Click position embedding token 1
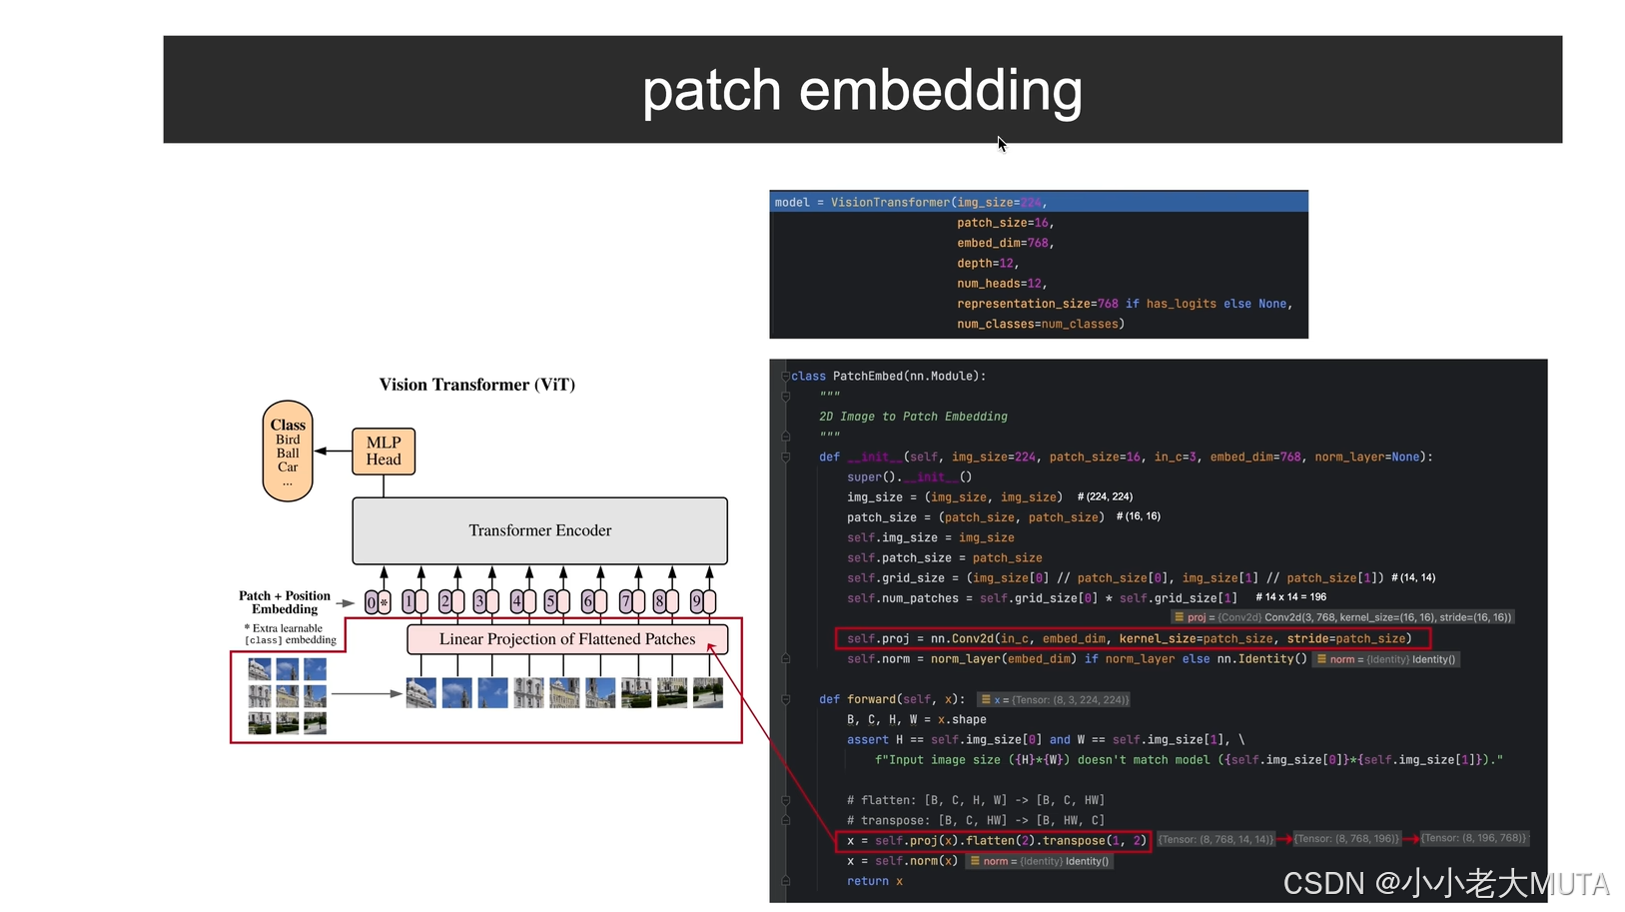Viewport: 1625px width, 912px height. (414, 601)
